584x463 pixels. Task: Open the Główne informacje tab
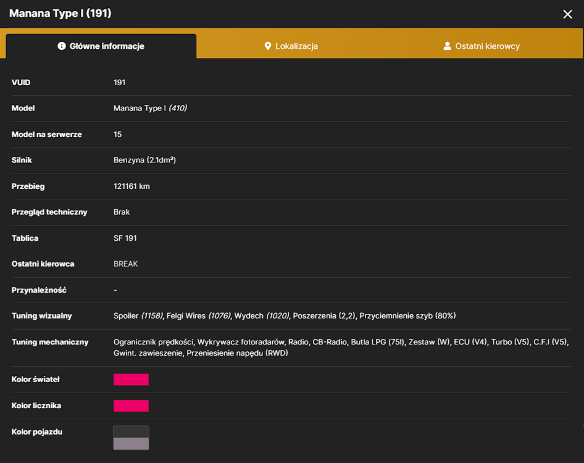click(x=101, y=46)
